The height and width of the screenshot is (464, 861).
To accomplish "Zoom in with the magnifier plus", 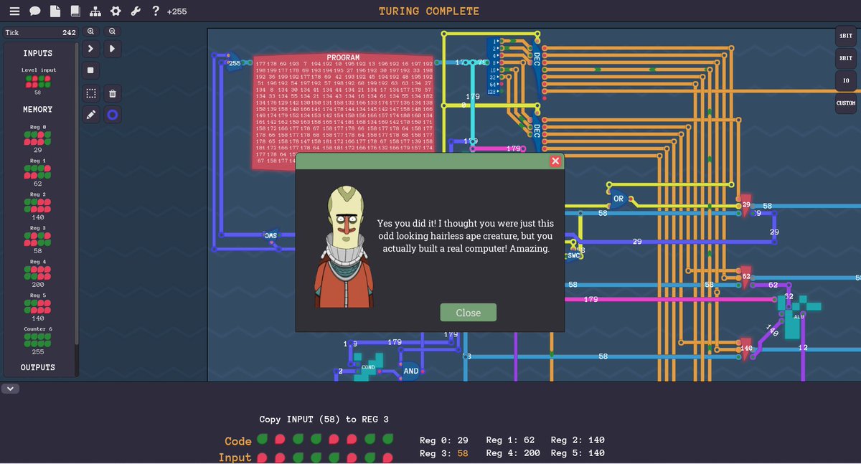I will pyautogui.click(x=91, y=32).
